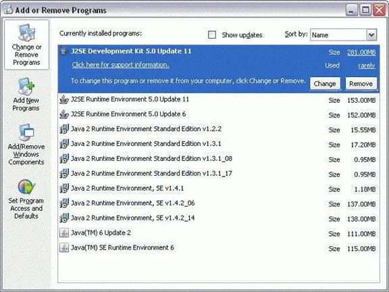The image size is (389, 292).
Task: Select J2SE Runtime Environment 5.0 Update 6 entry
Action: tap(219, 114)
